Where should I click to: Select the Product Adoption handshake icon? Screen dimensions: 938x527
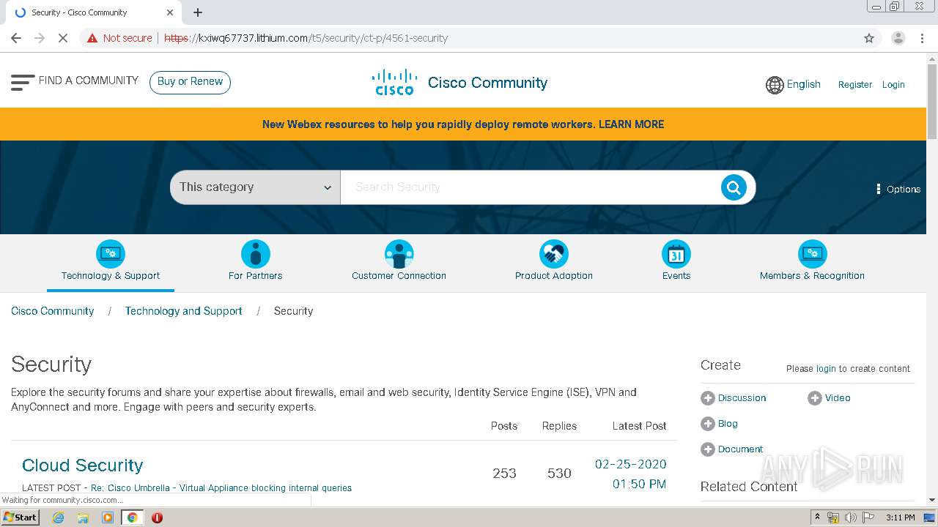(x=554, y=254)
